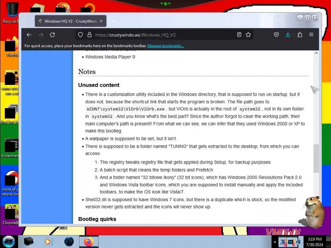The height and width of the screenshot is (248, 331).
Task: Click the Unused content heading
Action: pyautogui.click(x=99, y=85)
